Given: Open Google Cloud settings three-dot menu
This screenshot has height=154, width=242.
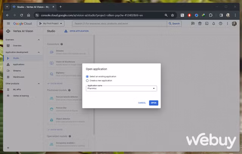Looking at the screenshot, I should point(227,23).
